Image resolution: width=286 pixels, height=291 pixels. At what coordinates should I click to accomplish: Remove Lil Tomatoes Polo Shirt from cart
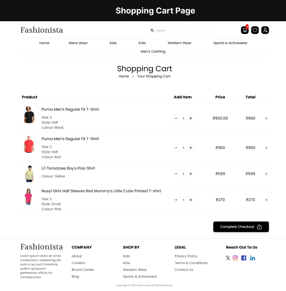point(266,174)
